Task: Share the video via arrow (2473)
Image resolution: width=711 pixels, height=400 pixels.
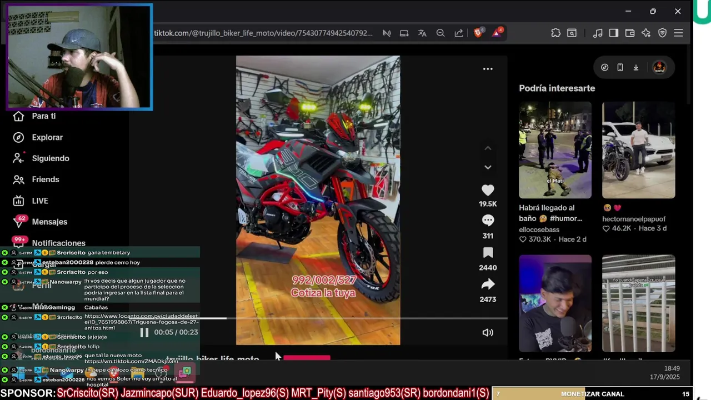Action: point(488,284)
